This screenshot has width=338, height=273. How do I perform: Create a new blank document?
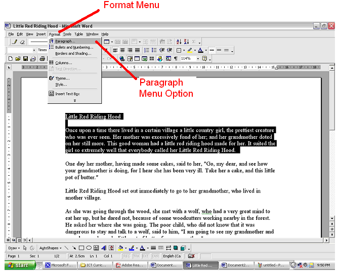pos(10,58)
